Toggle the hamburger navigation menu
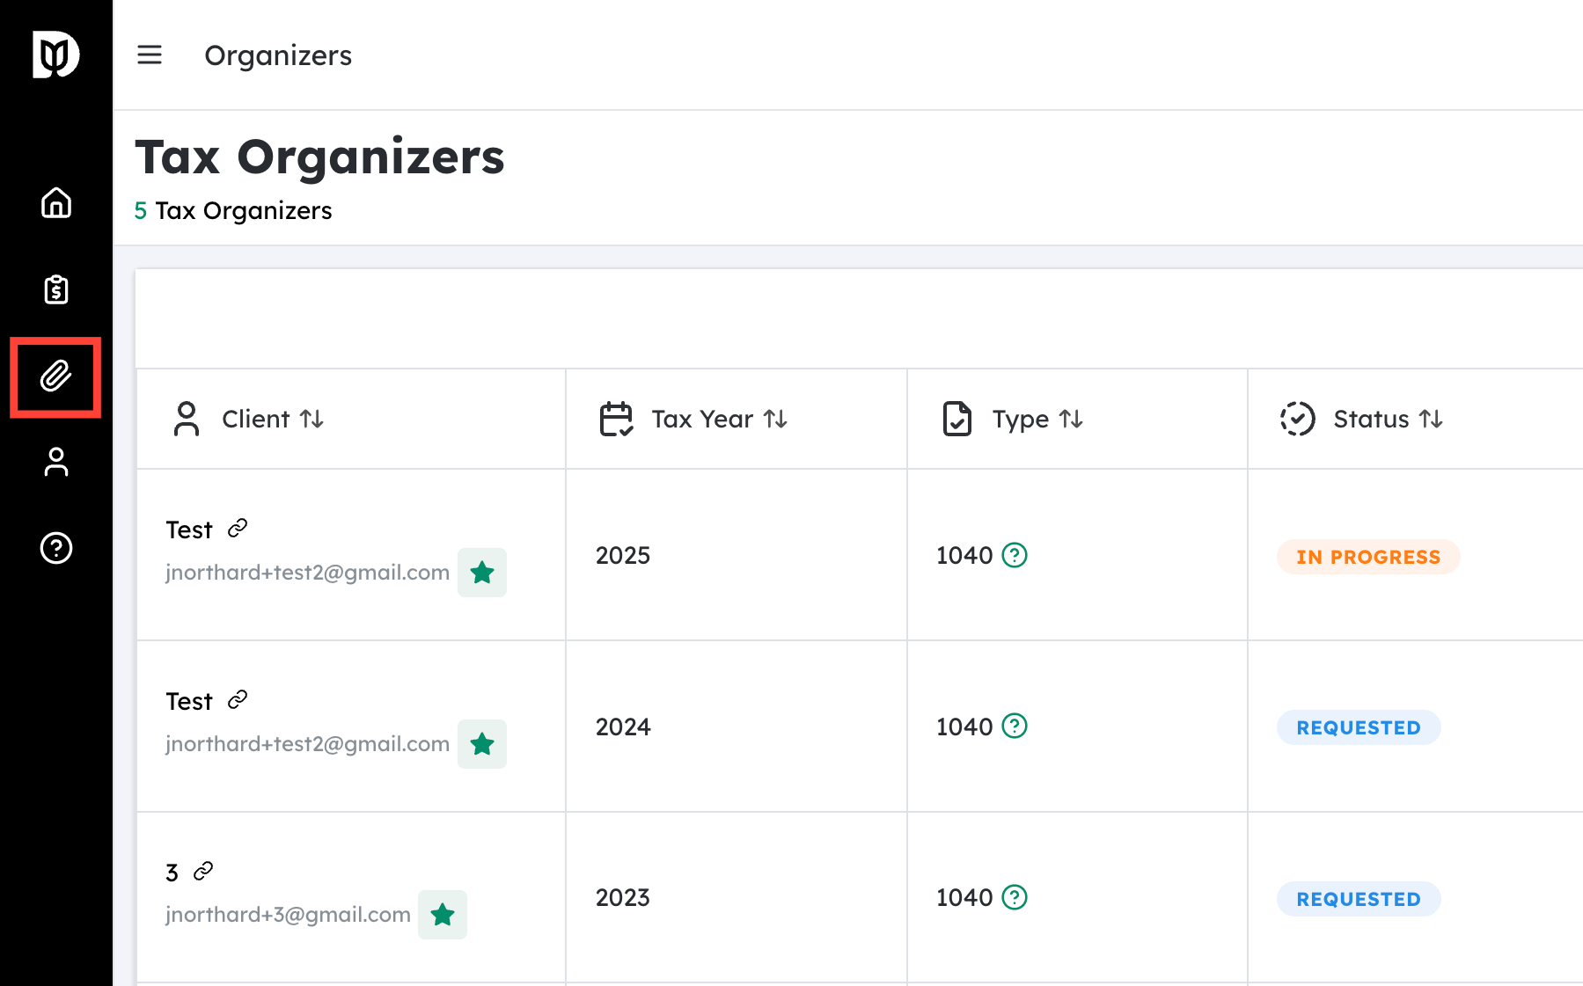1583x986 pixels. tap(150, 55)
